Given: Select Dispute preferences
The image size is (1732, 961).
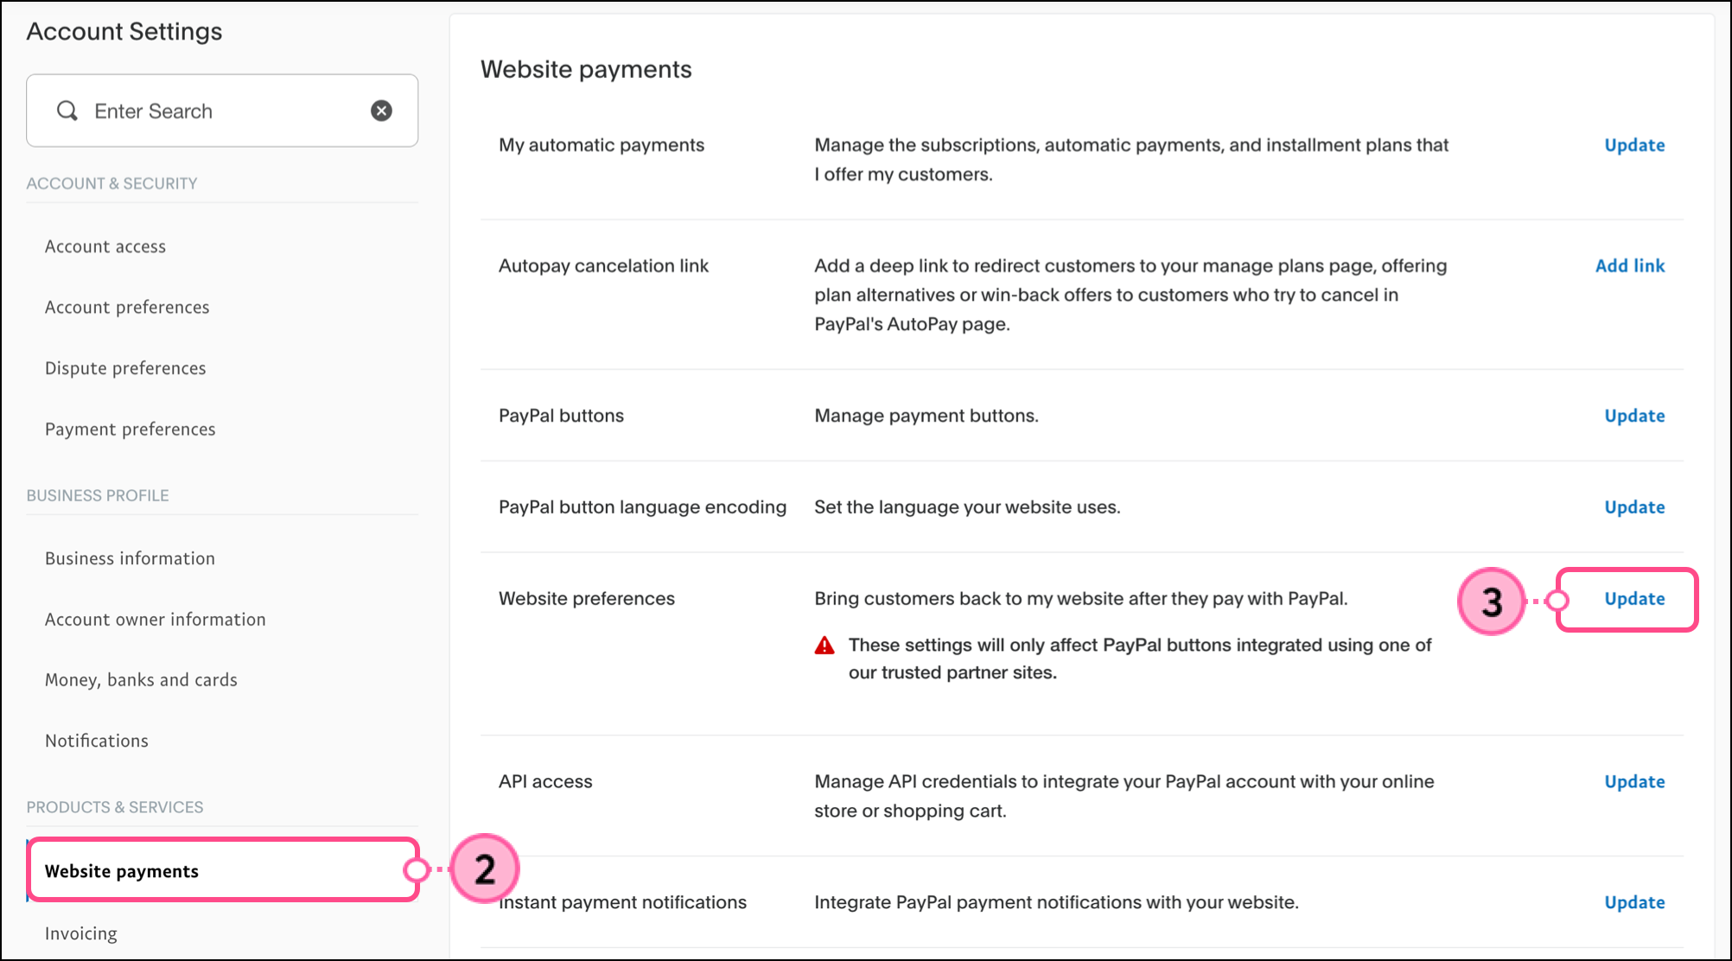Looking at the screenshot, I should tap(125, 368).
